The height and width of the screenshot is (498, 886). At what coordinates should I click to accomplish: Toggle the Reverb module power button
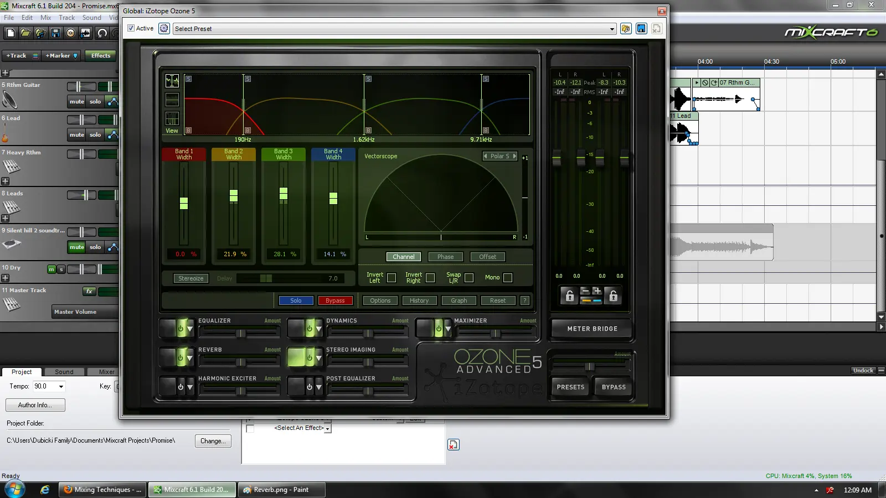pos(180,358)
